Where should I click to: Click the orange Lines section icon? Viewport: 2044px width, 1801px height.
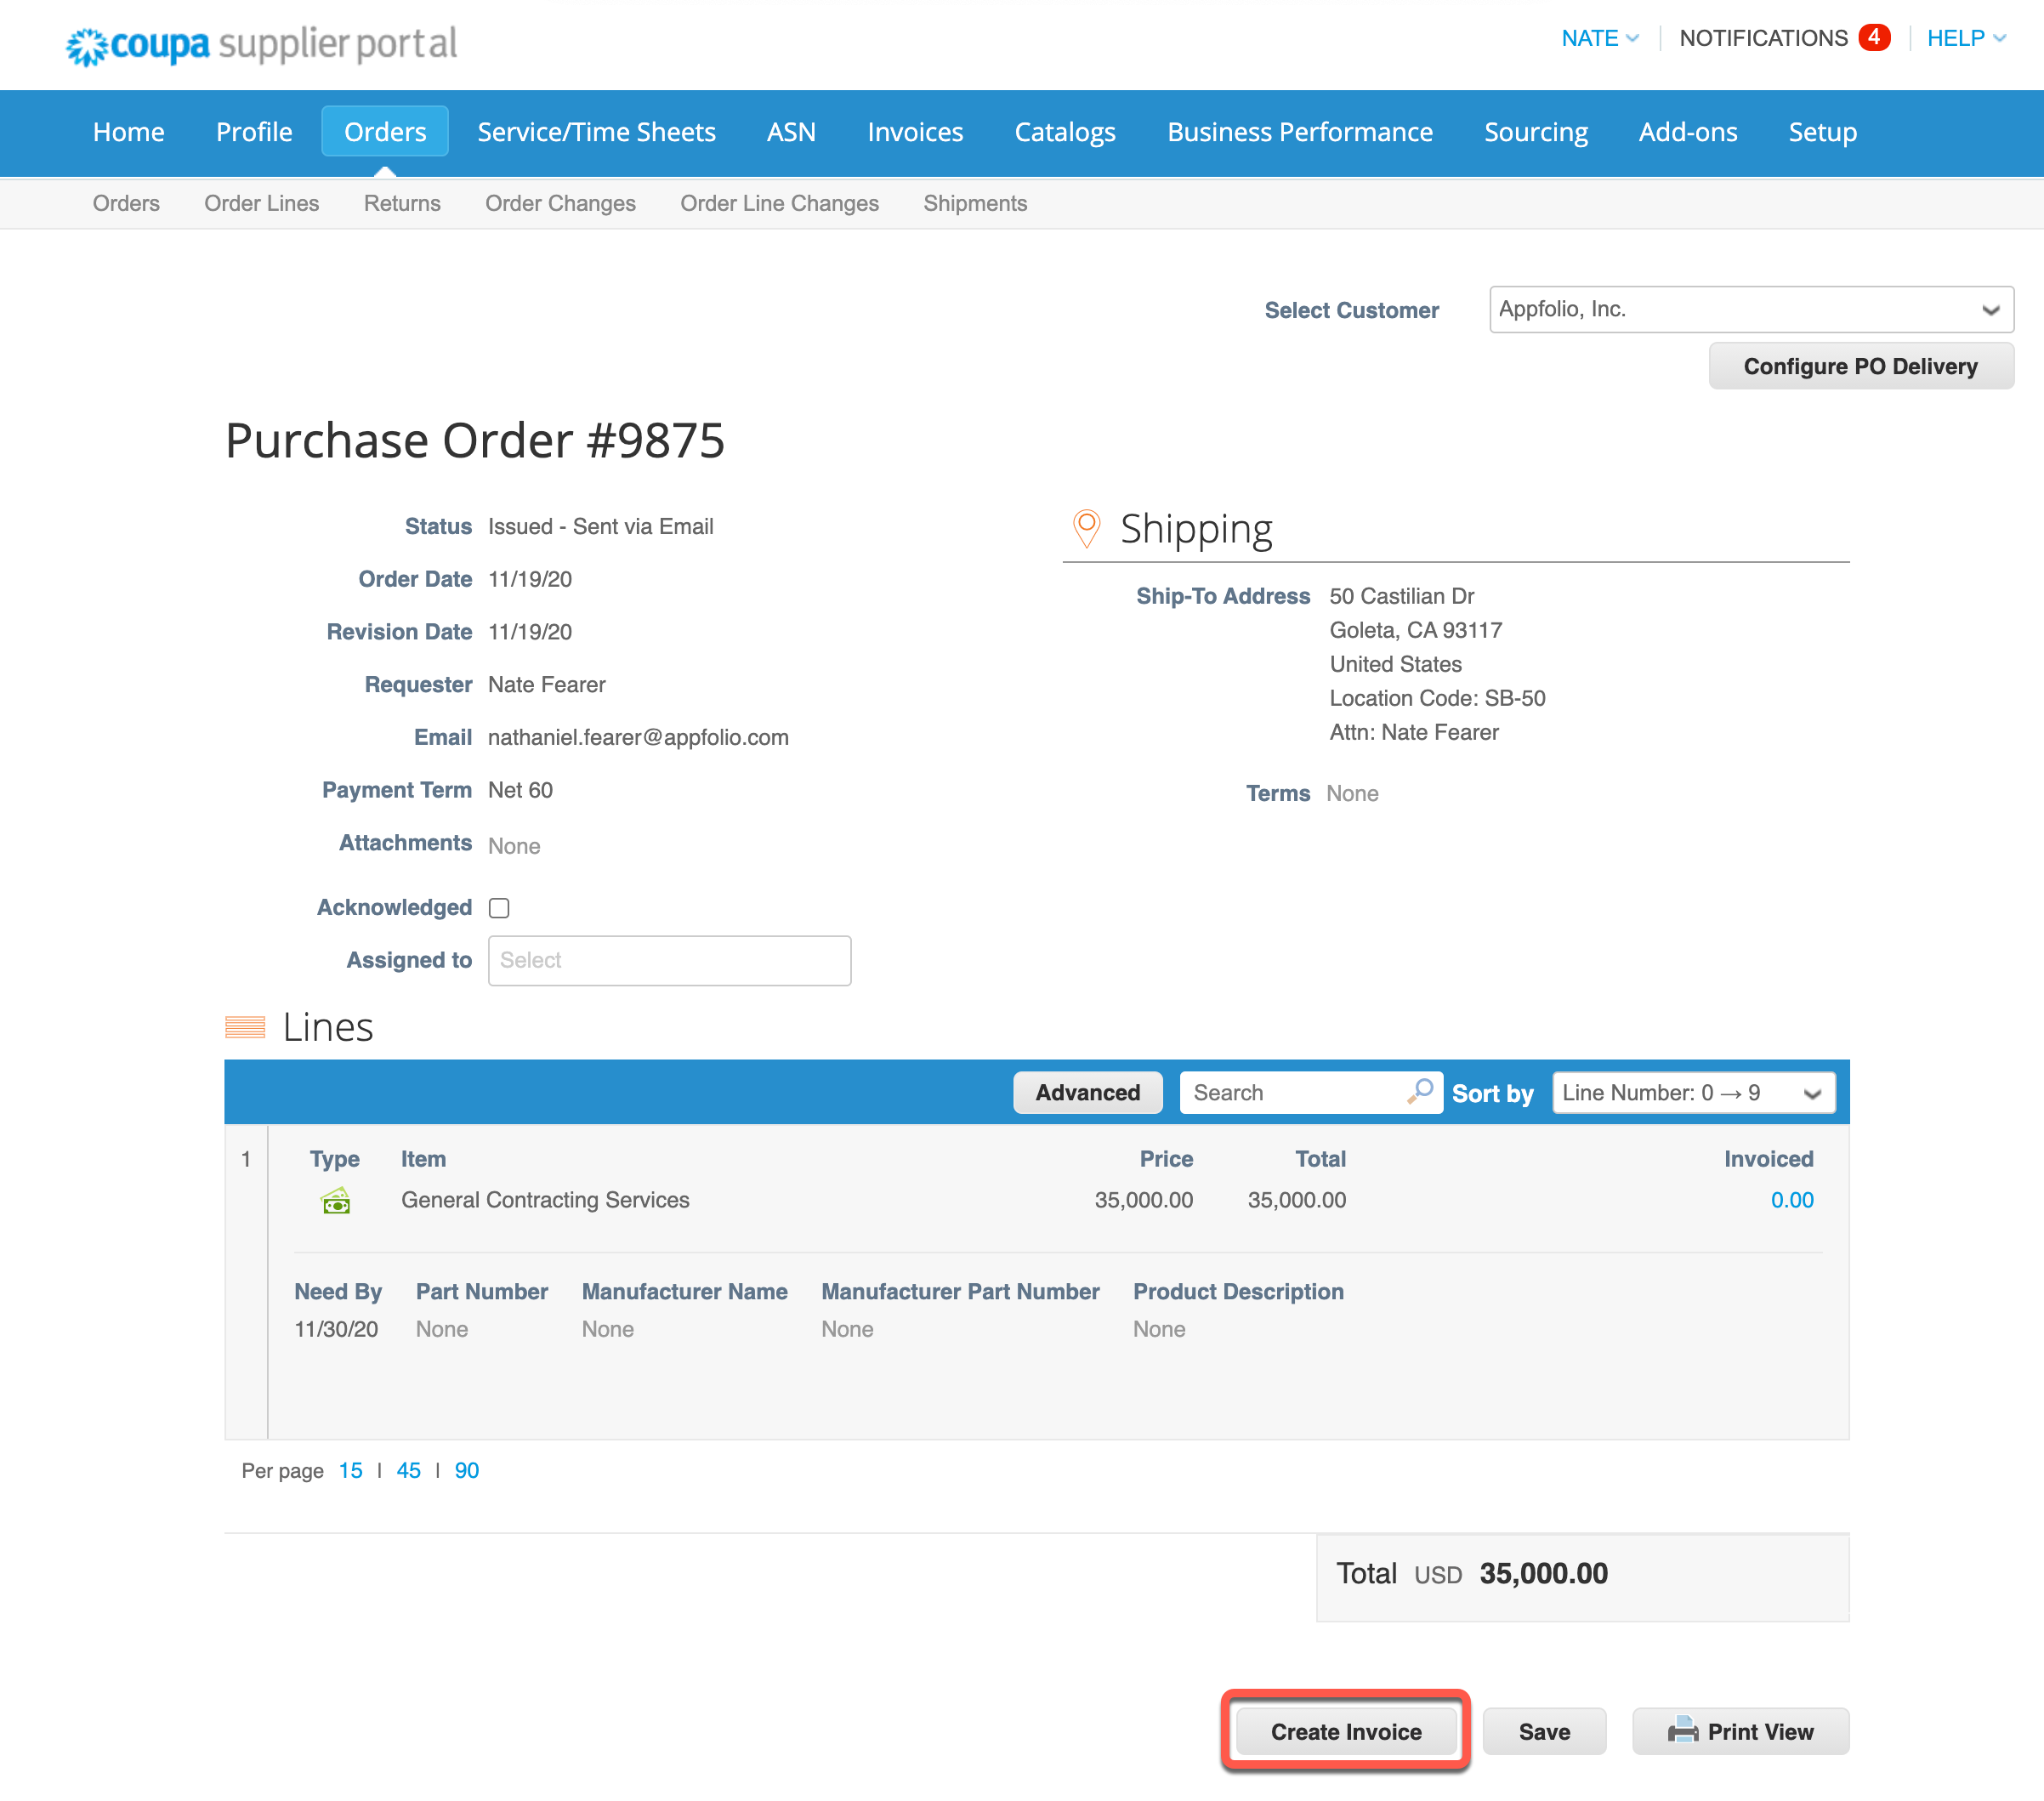tap(245, 1027)
